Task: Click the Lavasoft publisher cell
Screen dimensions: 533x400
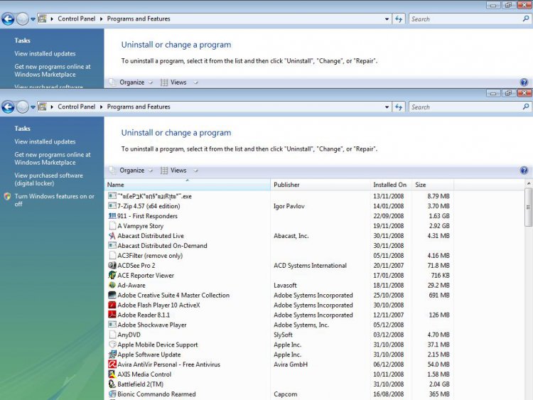Action: pos(285,285)
